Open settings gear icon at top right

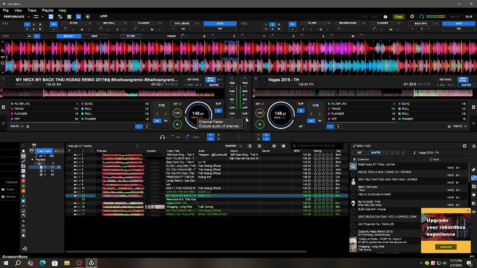pos(412,17)
